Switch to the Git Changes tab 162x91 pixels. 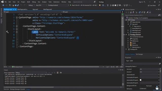coord(139,54)
